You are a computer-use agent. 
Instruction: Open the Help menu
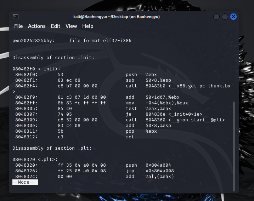click(x=88, y=26)
